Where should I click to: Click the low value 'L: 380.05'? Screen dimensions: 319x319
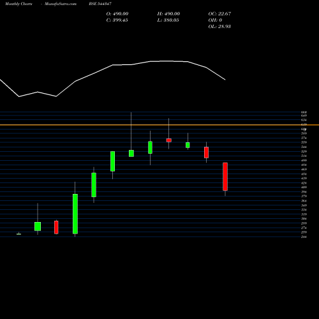(x=168, y=20)
